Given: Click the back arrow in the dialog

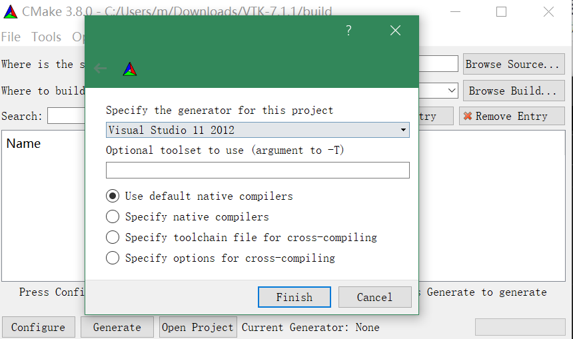Looking at the screenshot, I should [101, 69].
